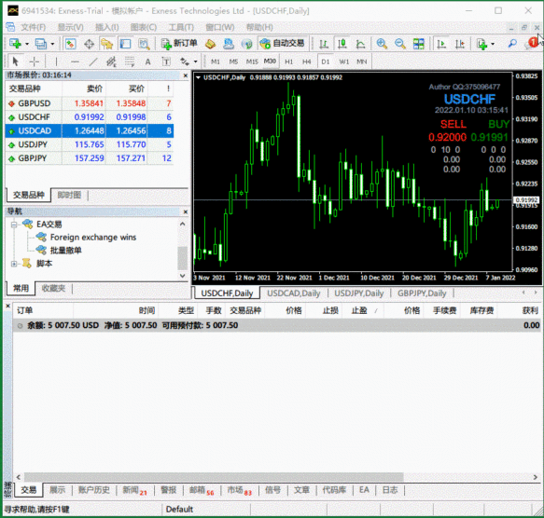The image size is (544, 518).
Task: Switch timeframe to H1
Action: coord(288,61)
